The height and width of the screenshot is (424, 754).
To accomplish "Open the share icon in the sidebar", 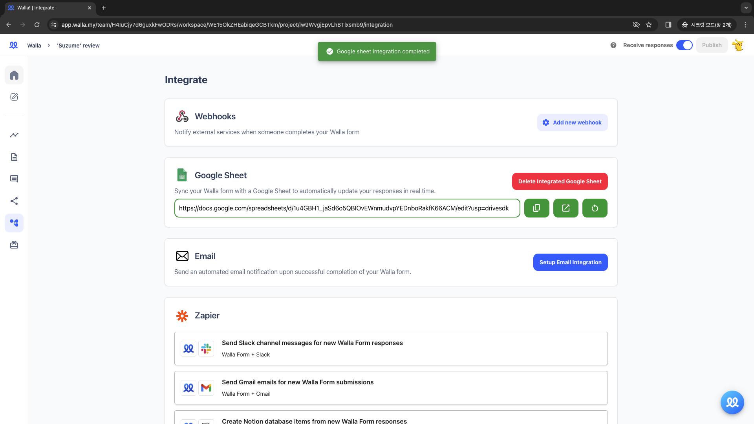I will tap(14, 201).
